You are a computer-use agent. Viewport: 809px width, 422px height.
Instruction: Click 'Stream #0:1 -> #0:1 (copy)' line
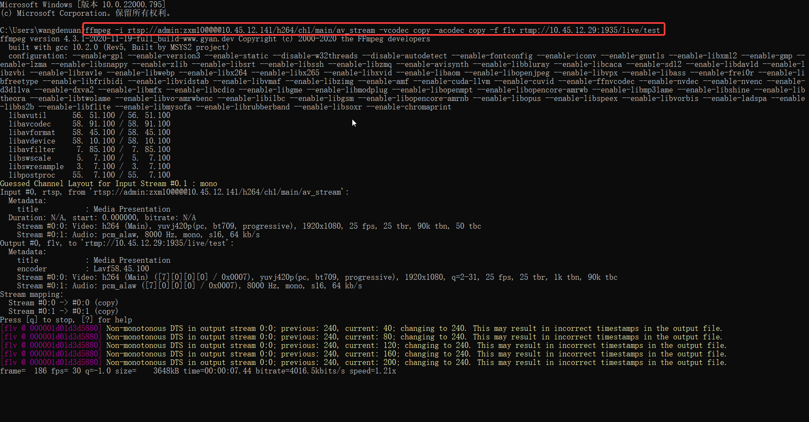(63, 311)
